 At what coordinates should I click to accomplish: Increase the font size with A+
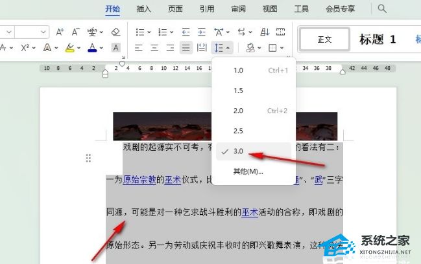(60, 32)
